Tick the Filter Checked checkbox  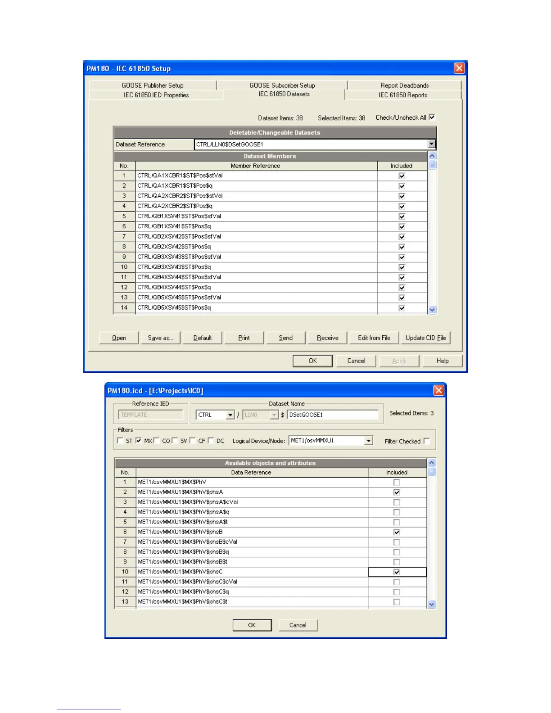coord(427,441)
